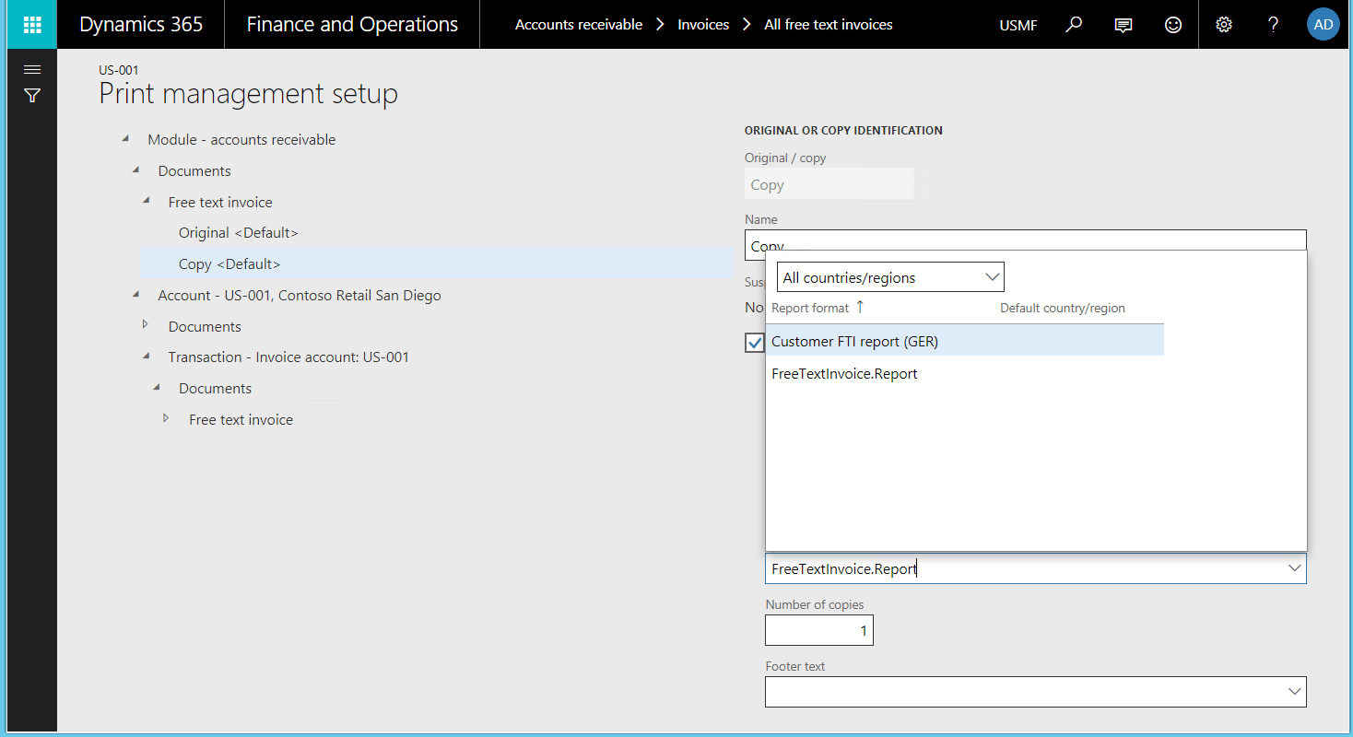This screenshot has width=1353, height=737.
Task: Collapse the Module - accounts receivable node
Action: [x=125, y=138]
